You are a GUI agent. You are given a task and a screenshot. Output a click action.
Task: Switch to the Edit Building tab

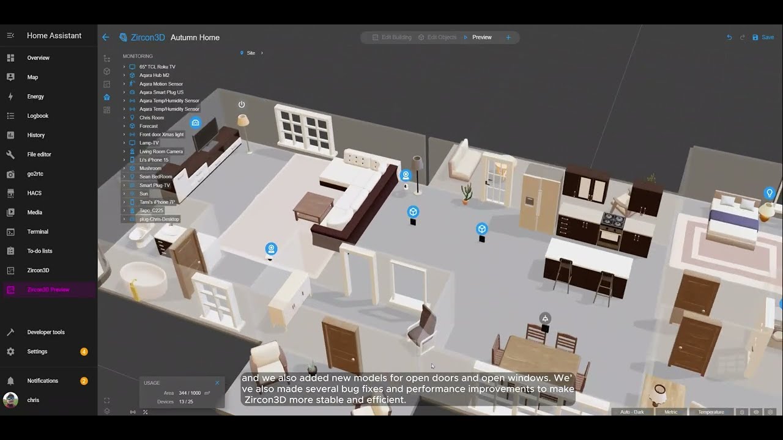click(x=391, y=37)
